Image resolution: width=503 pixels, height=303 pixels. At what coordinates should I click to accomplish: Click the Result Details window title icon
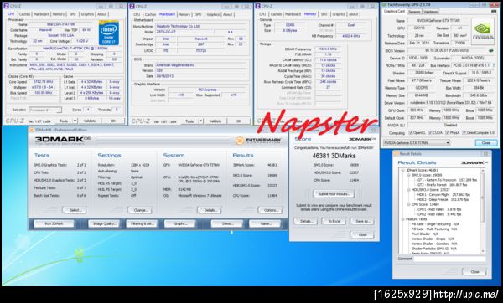[397, 154]
